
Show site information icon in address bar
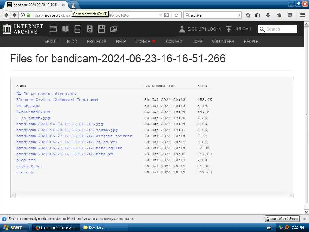point(22,15)
